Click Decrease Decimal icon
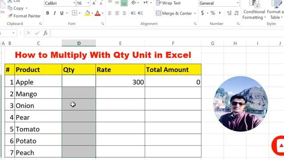This screenshot has width=284, height=160. coord(237,13)
